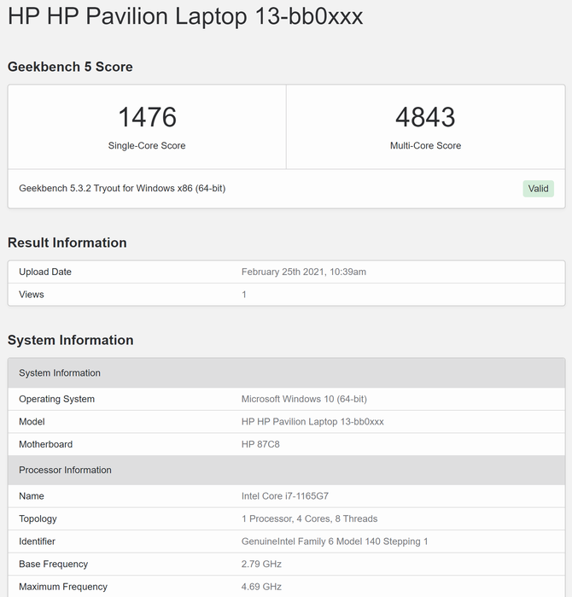This screenshot has width=572, height=597.
Task: Click the upload date February 25th 2021
Action: [x=303, y=272]
